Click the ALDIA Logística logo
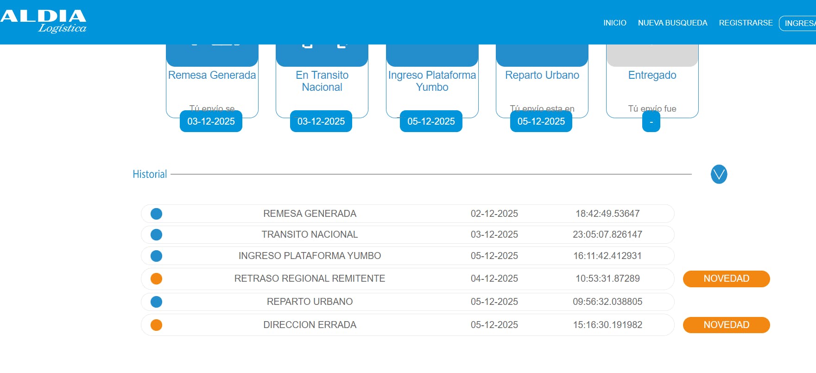 [x=44, y=21]
